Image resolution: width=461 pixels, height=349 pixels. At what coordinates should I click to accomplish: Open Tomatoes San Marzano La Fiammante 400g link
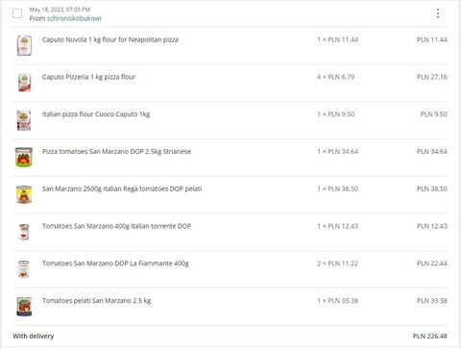115,263
